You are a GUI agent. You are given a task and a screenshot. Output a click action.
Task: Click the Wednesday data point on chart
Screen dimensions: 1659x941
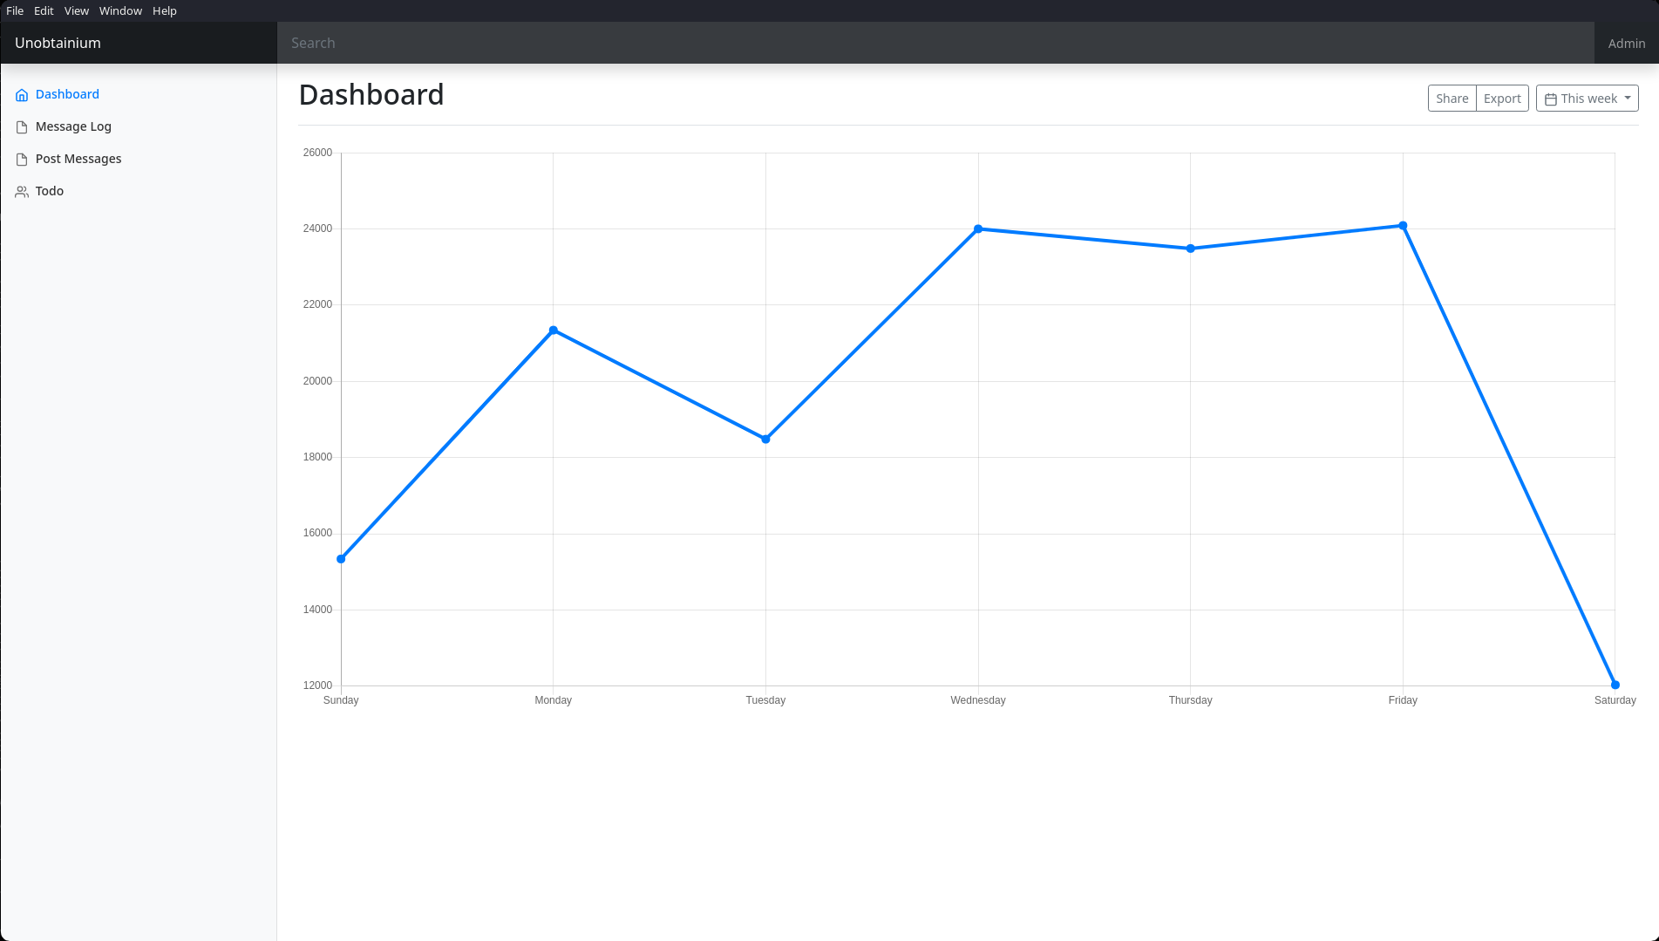coord(978,229)
